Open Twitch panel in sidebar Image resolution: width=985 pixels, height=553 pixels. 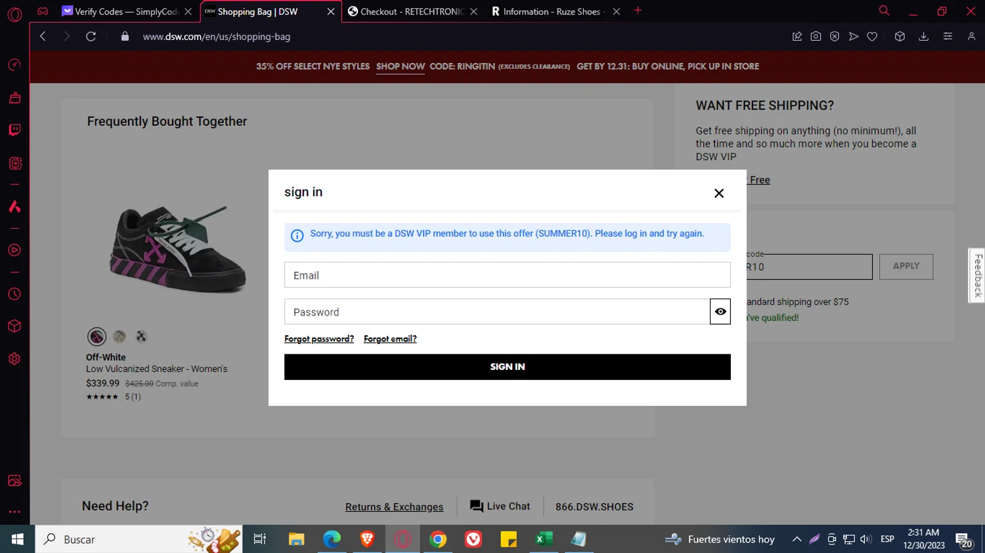pyautogui.click(x=14, y=130)
